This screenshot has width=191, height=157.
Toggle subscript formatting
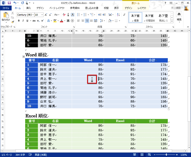point(38,21)
